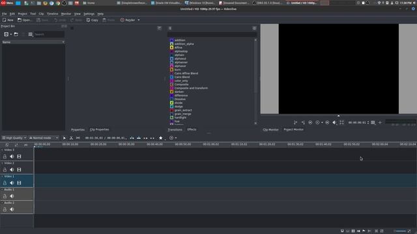
Task: Open the Timeline menu
Action: pos(52,14)
